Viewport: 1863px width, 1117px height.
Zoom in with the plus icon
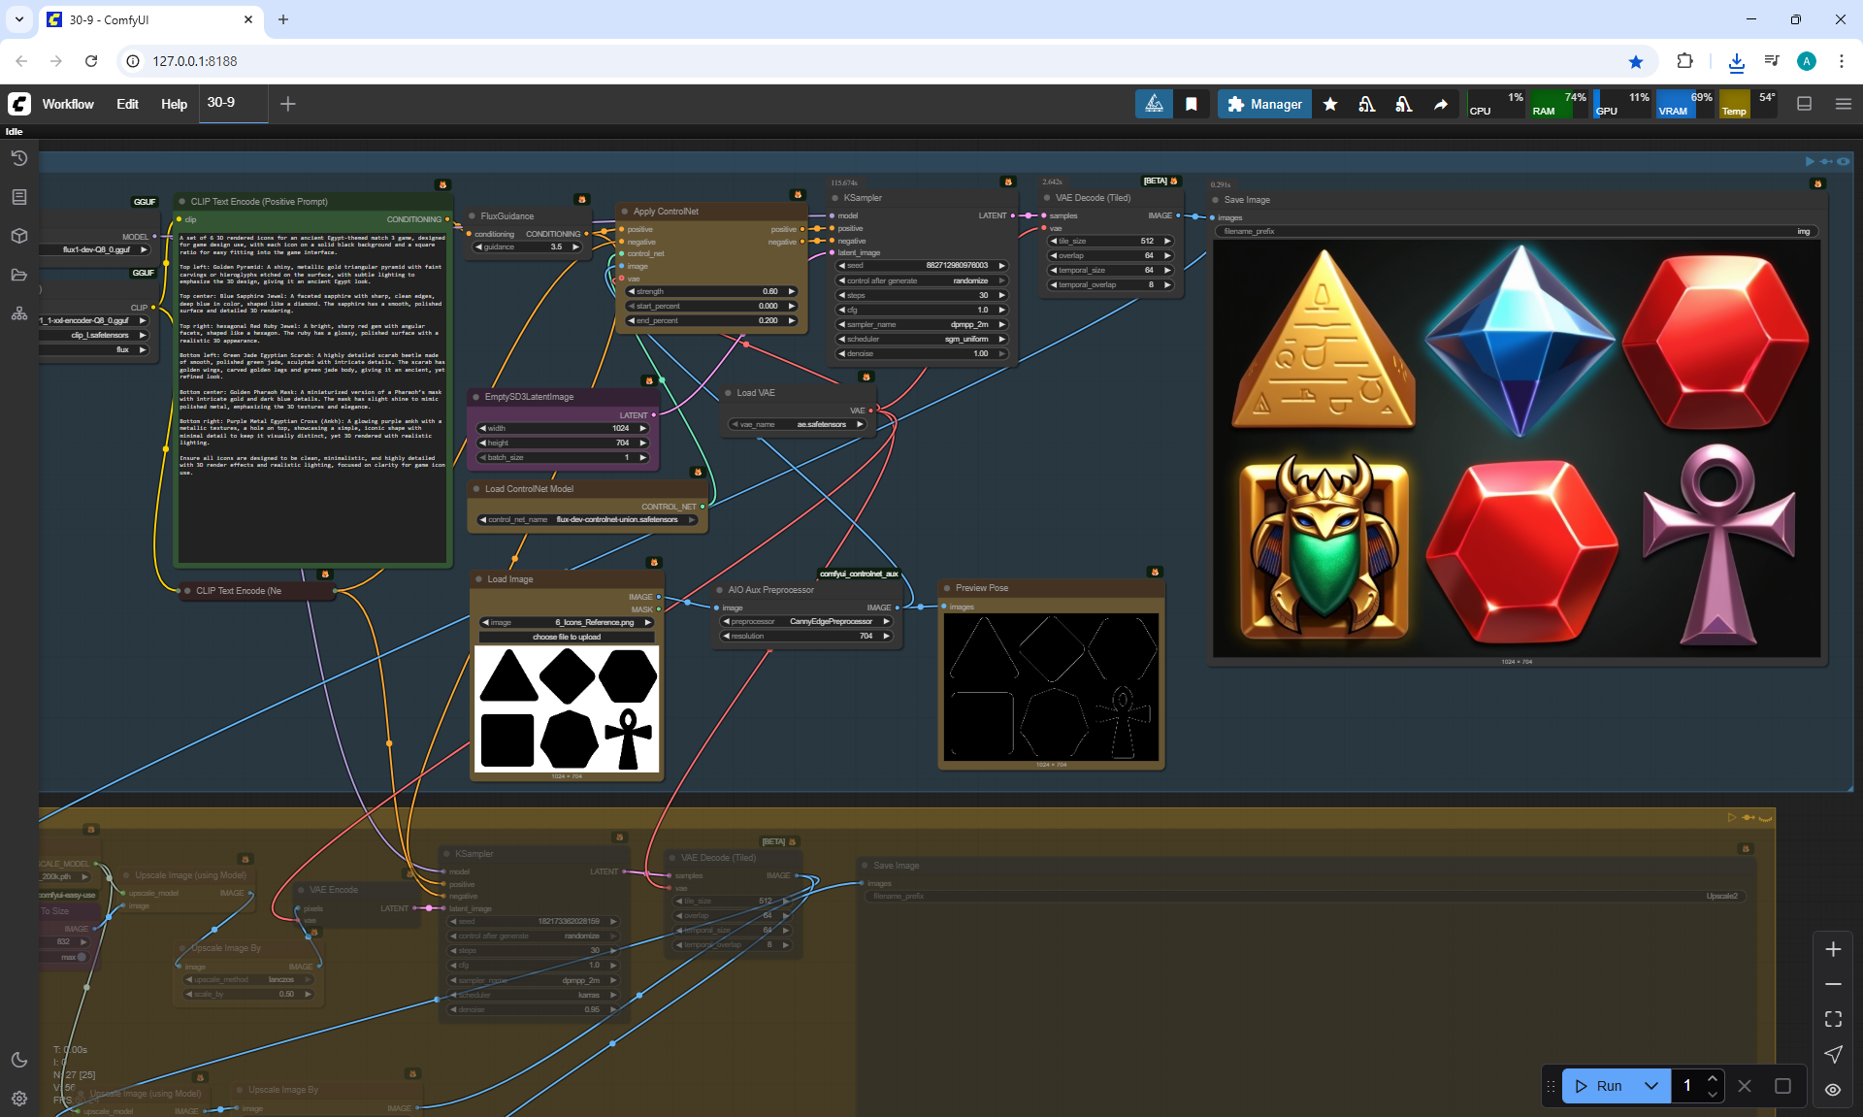tap(1833, 949)
